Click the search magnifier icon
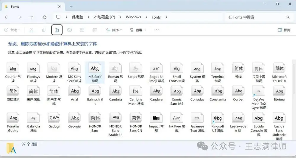The height and width of the screenshot is (158, 296). (x=288, y=17)
